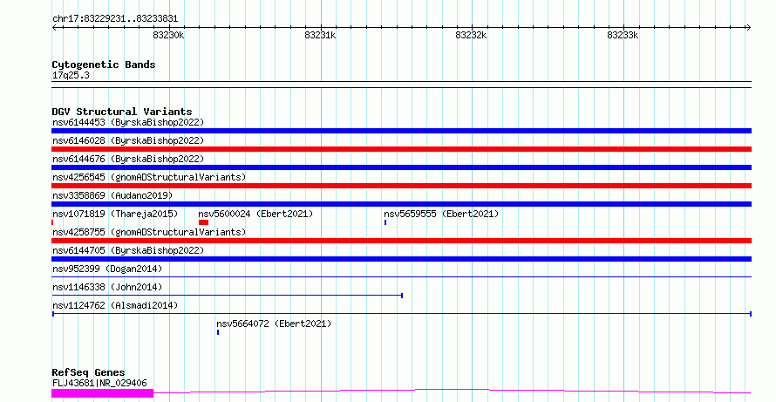Click the 83231k ruler tick label
The height and width of the screenshot is (402, 776).
[320, 35]
